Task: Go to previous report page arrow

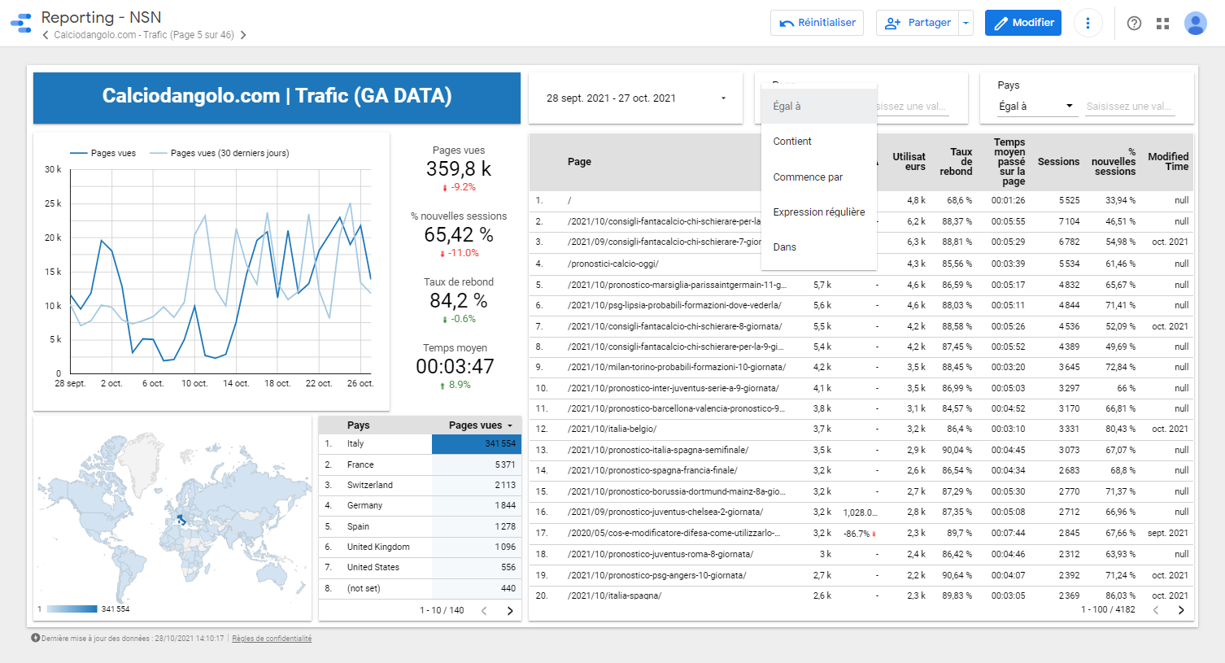Action: coord(46,35)
